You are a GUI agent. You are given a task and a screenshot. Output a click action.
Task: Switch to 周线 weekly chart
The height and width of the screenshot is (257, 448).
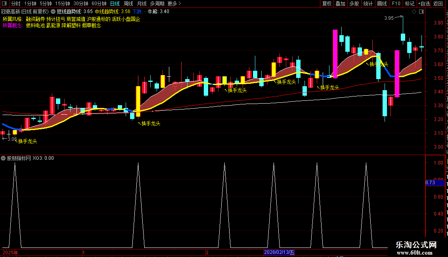(128, 4)
